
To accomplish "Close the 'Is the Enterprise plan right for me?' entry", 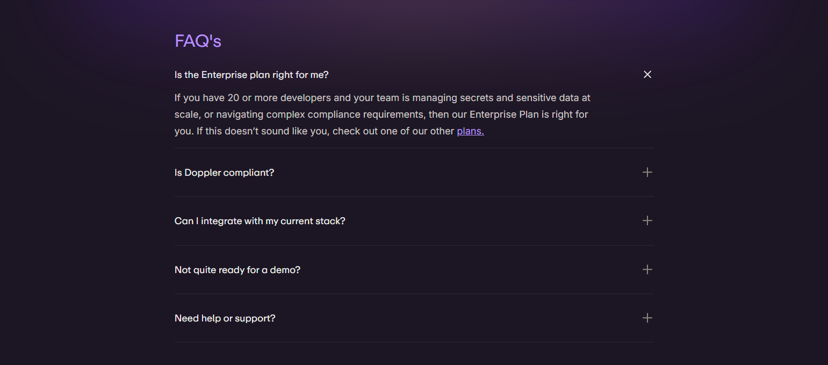I will [647, 74].
